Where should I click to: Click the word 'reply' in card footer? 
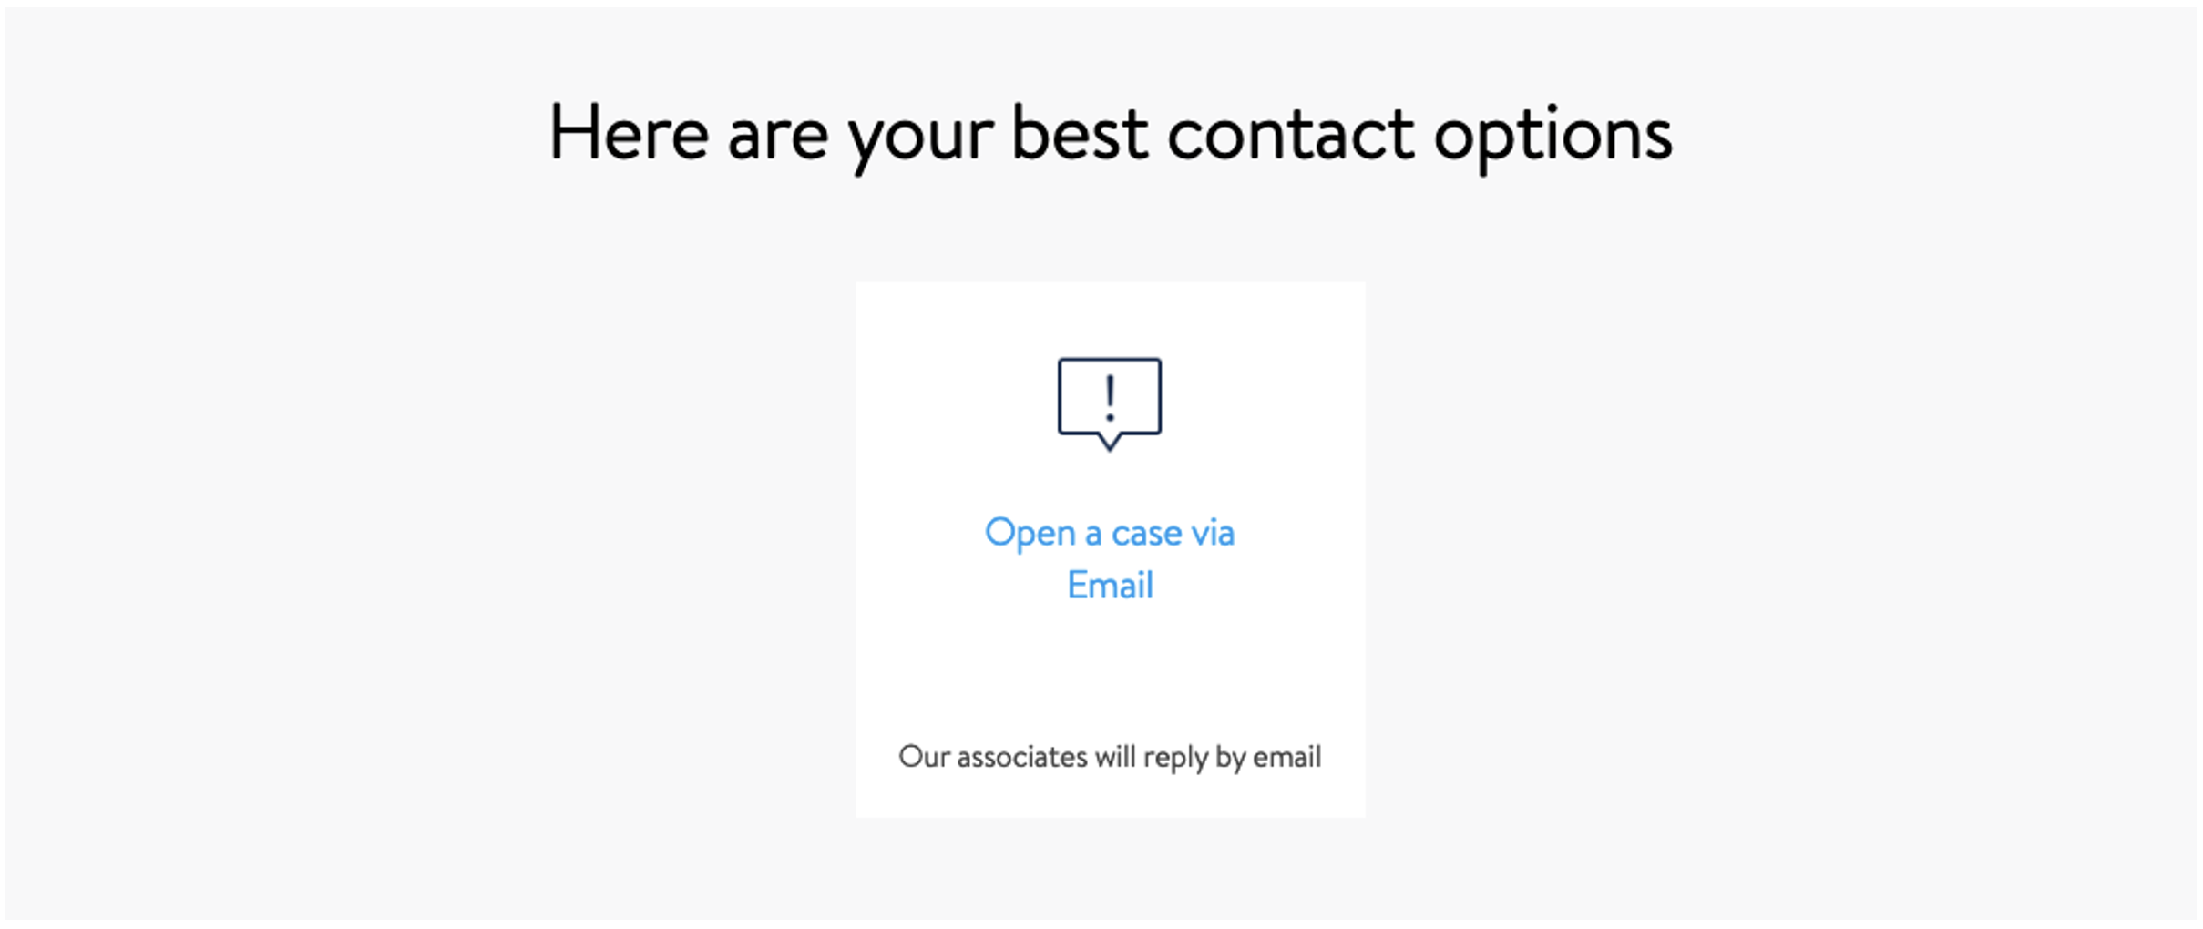pyautogui.click(x=1175, y=759)
